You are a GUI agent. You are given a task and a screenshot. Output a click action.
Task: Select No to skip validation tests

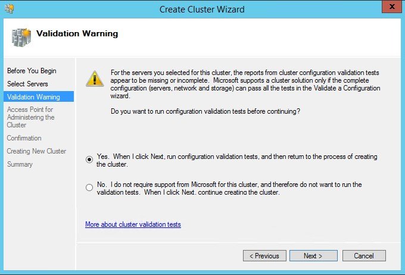(89, 187)
